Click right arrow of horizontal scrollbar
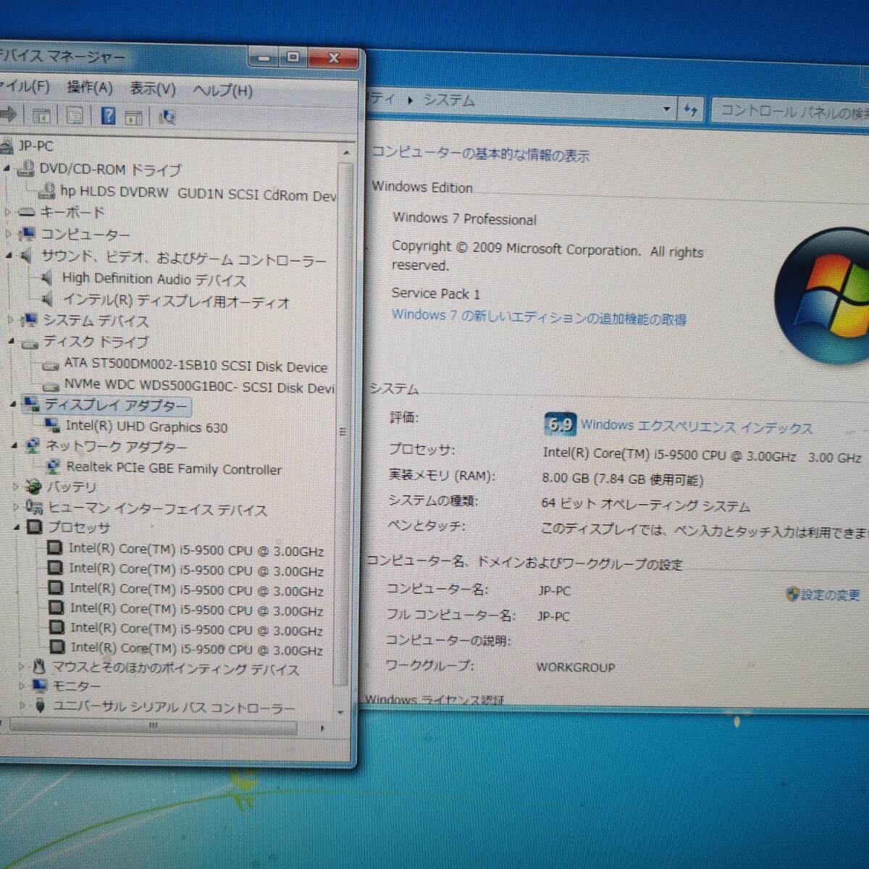Image resolution: width=869 pixels, height=869 pixels. pyautogui.click(x=323, y=728)
